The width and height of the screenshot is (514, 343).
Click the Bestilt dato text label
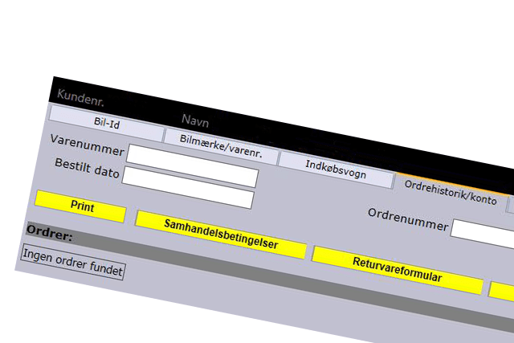(x=86, y=168)
